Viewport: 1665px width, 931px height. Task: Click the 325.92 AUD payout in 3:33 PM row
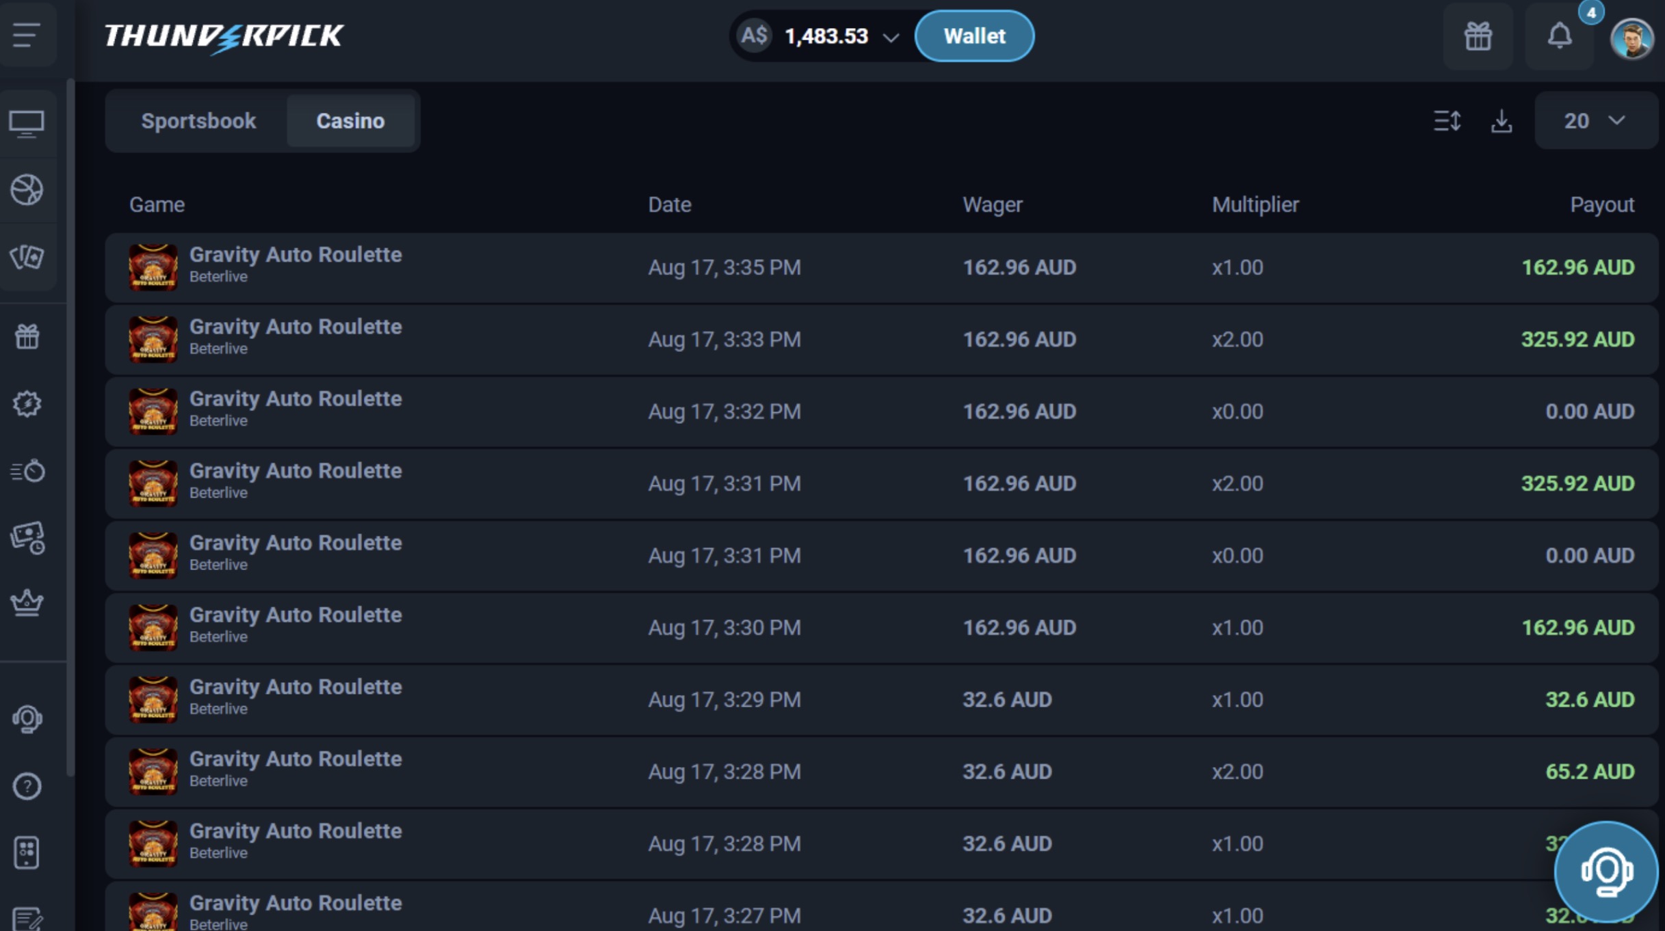coord(1577,339)
